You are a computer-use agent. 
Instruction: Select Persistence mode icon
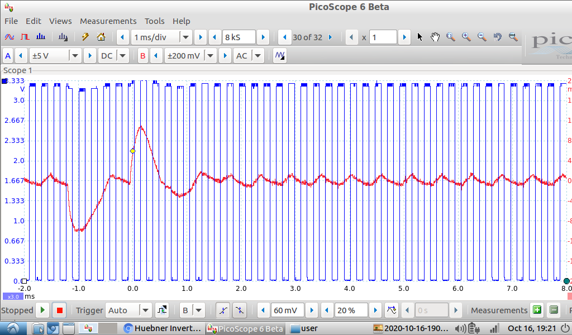25,37
